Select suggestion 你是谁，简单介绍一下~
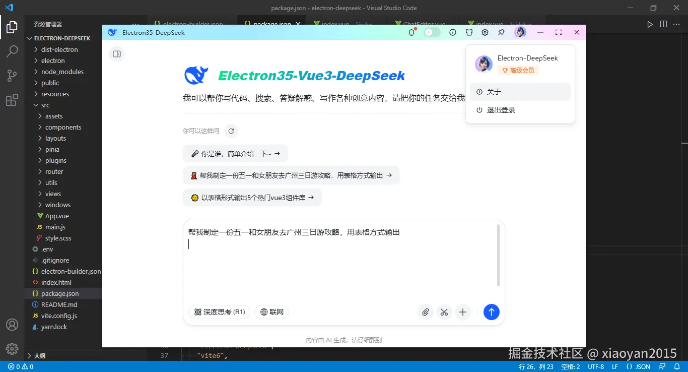Viewport: 688px width, 372px height. pos(236,154)
